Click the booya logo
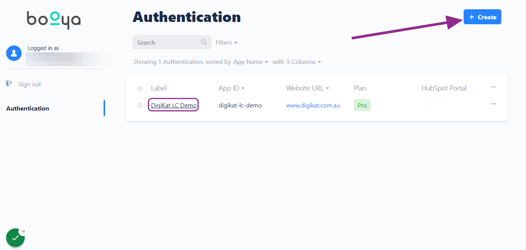The height and width of the screenshot is (250, 526). coord(54,20)
